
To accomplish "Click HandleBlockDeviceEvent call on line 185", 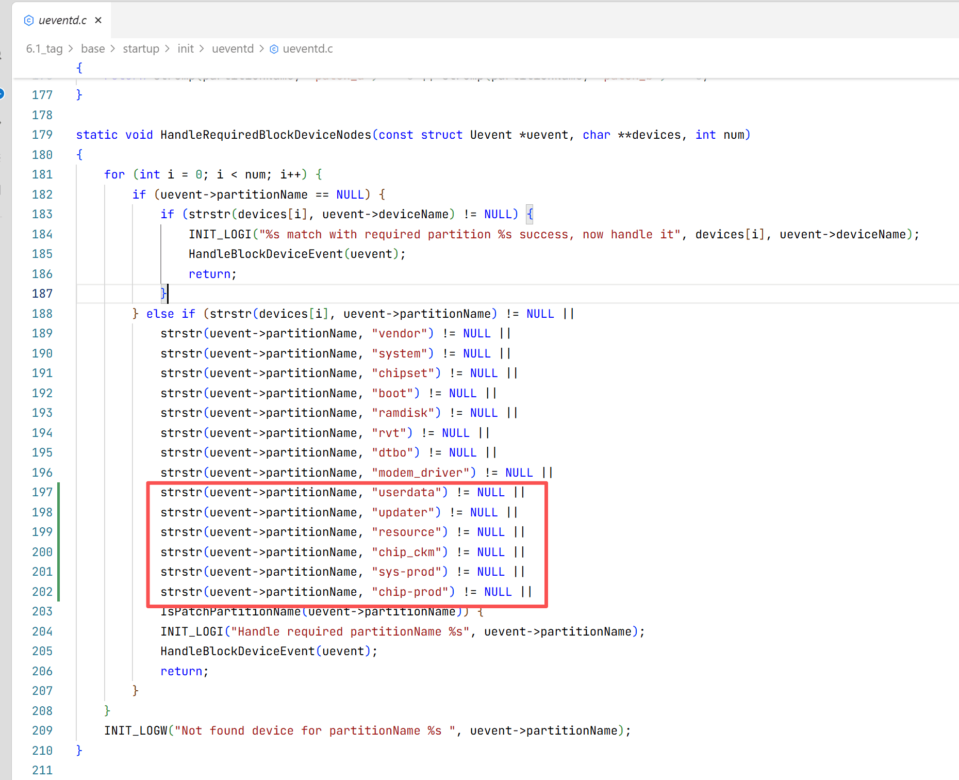I will click(x=266, y=254).
